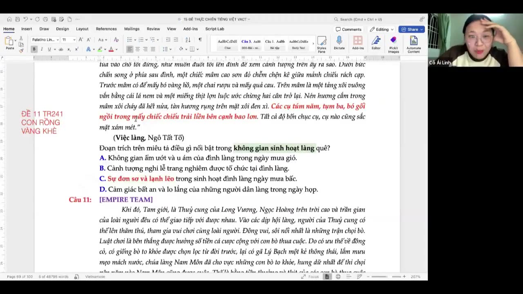This screenshot has width=523, height=294.
Task: Toggle Subscript formatting
Action: 69,49
